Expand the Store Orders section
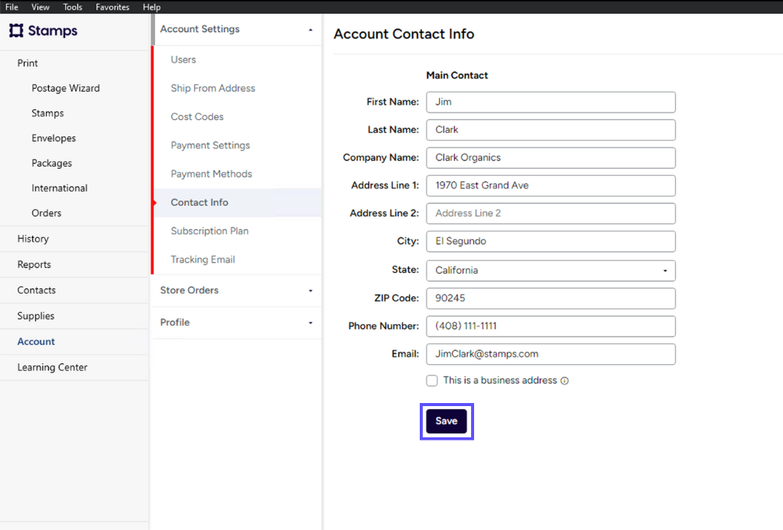 (238, 290)
